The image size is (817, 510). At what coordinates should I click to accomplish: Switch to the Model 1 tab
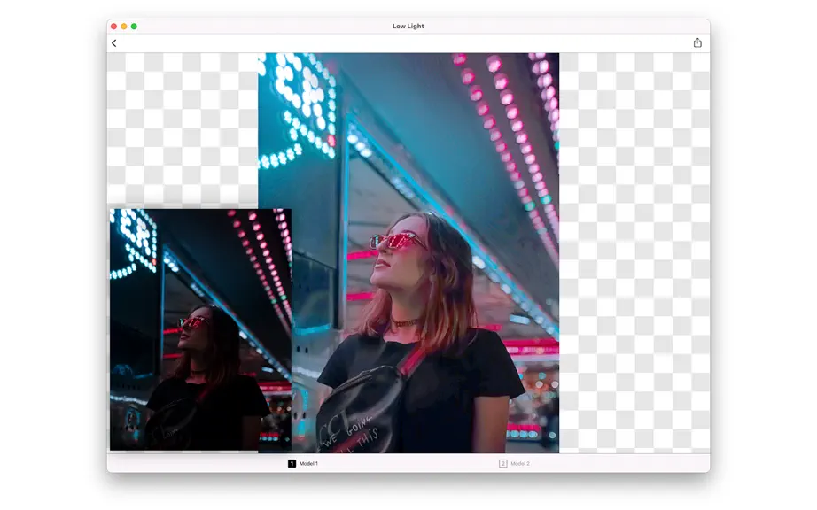pos(303,463)
